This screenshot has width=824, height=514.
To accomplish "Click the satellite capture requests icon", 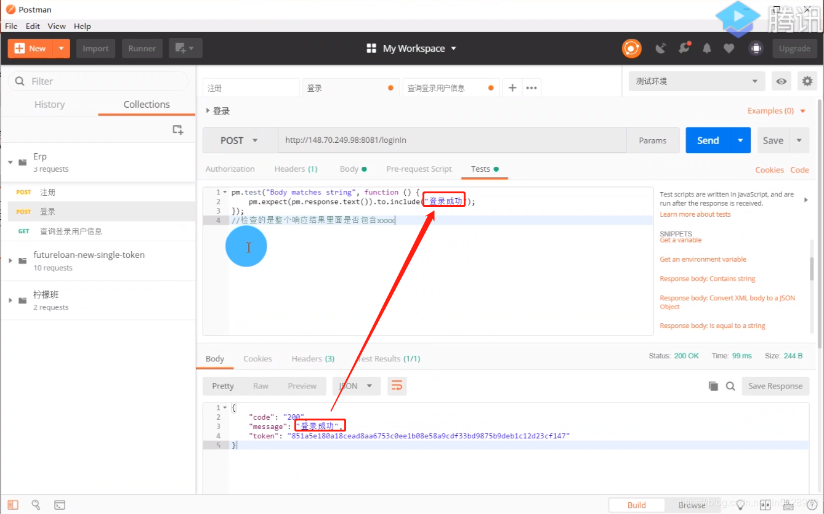I will click(661, 49).
